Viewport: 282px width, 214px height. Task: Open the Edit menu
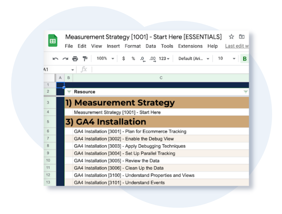click(x=82, y=46)
